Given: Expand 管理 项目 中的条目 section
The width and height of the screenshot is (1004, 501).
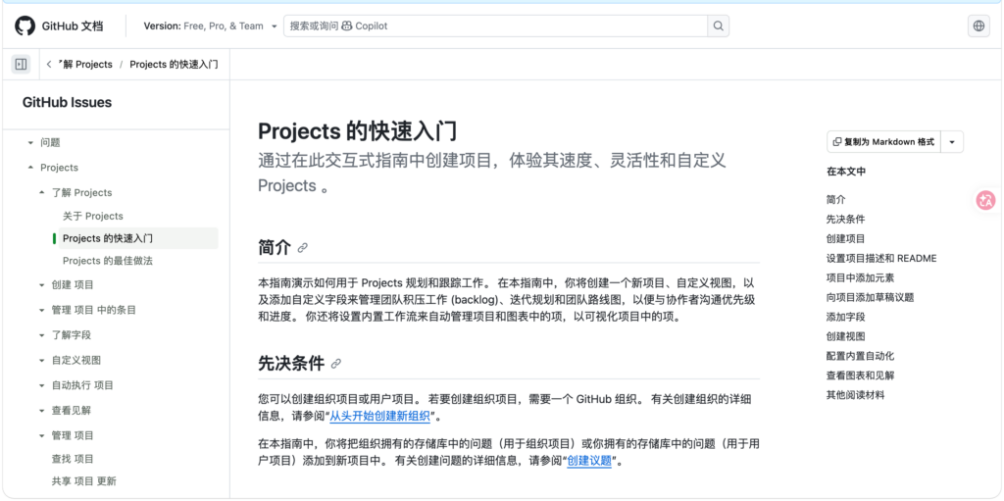Looking at the screenshot, I should pyautogui.click(x=42, y=310).
